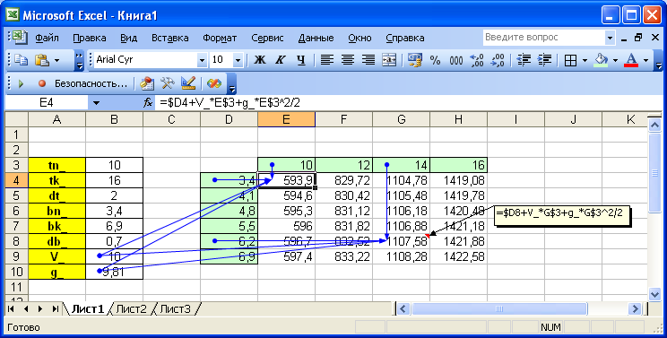Select row 4 header
The width and height of the screenshot is (667, 338).
16,180
